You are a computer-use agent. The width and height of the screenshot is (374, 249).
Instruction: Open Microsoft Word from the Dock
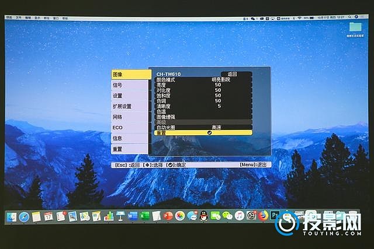pos(133,216)
